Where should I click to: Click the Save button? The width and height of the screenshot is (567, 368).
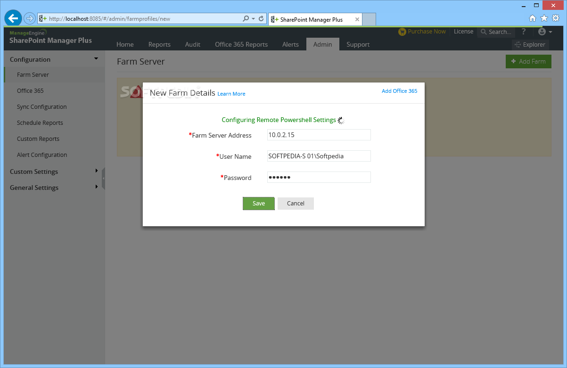coord(259,204)
